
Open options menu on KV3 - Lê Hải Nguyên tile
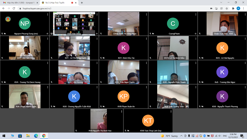click(x=245, y=39)
